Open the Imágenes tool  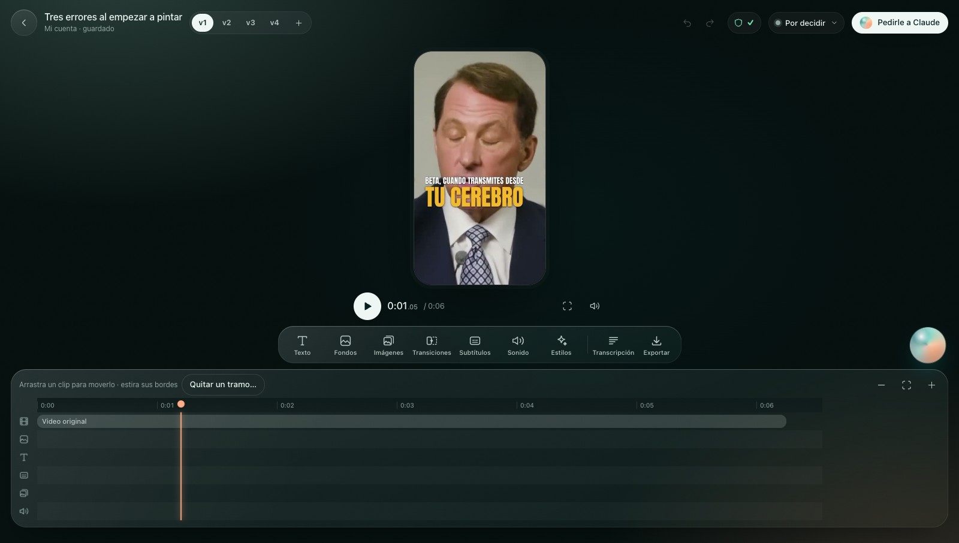pos(388,345)
